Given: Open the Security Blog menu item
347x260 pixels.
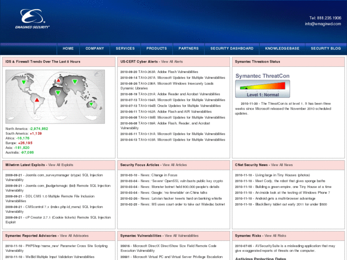Looking at the screenshot, I should 326,49.
